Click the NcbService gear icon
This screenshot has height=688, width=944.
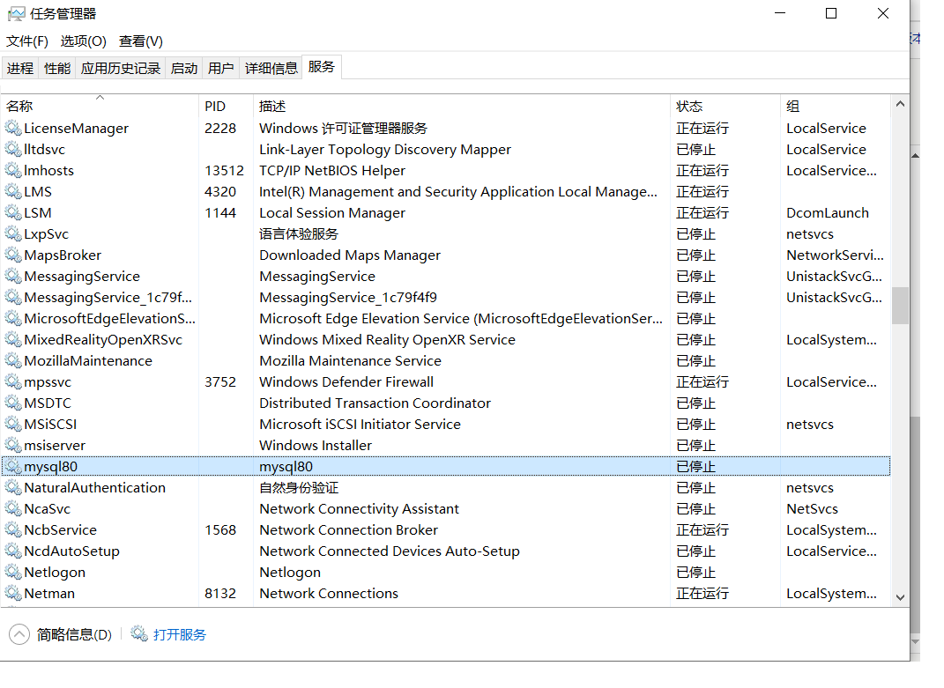tap(13, 529)
